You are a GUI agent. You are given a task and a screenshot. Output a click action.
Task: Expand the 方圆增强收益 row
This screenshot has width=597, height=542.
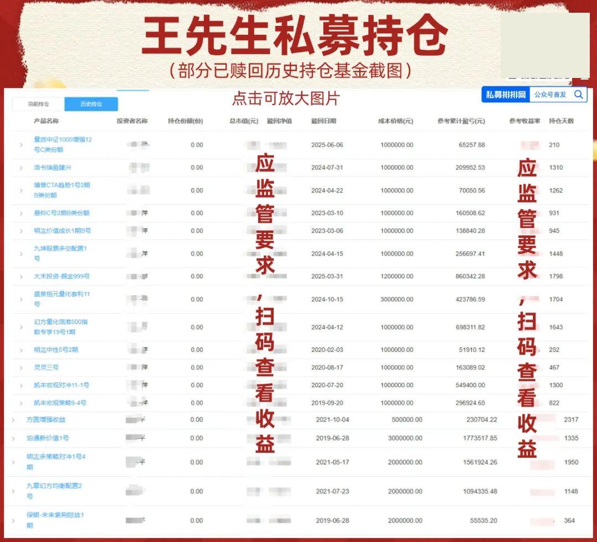point(13,420)
